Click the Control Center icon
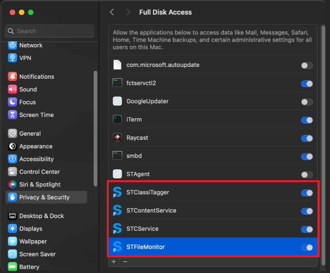 coord(12,172)
